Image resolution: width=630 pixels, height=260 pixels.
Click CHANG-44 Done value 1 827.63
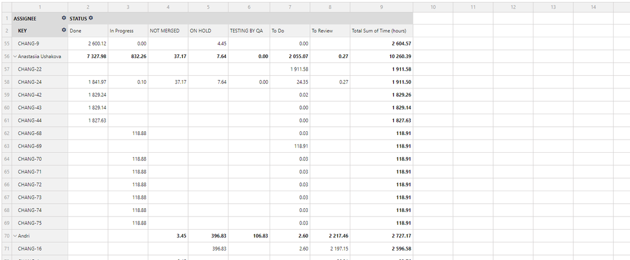(97, 121)
